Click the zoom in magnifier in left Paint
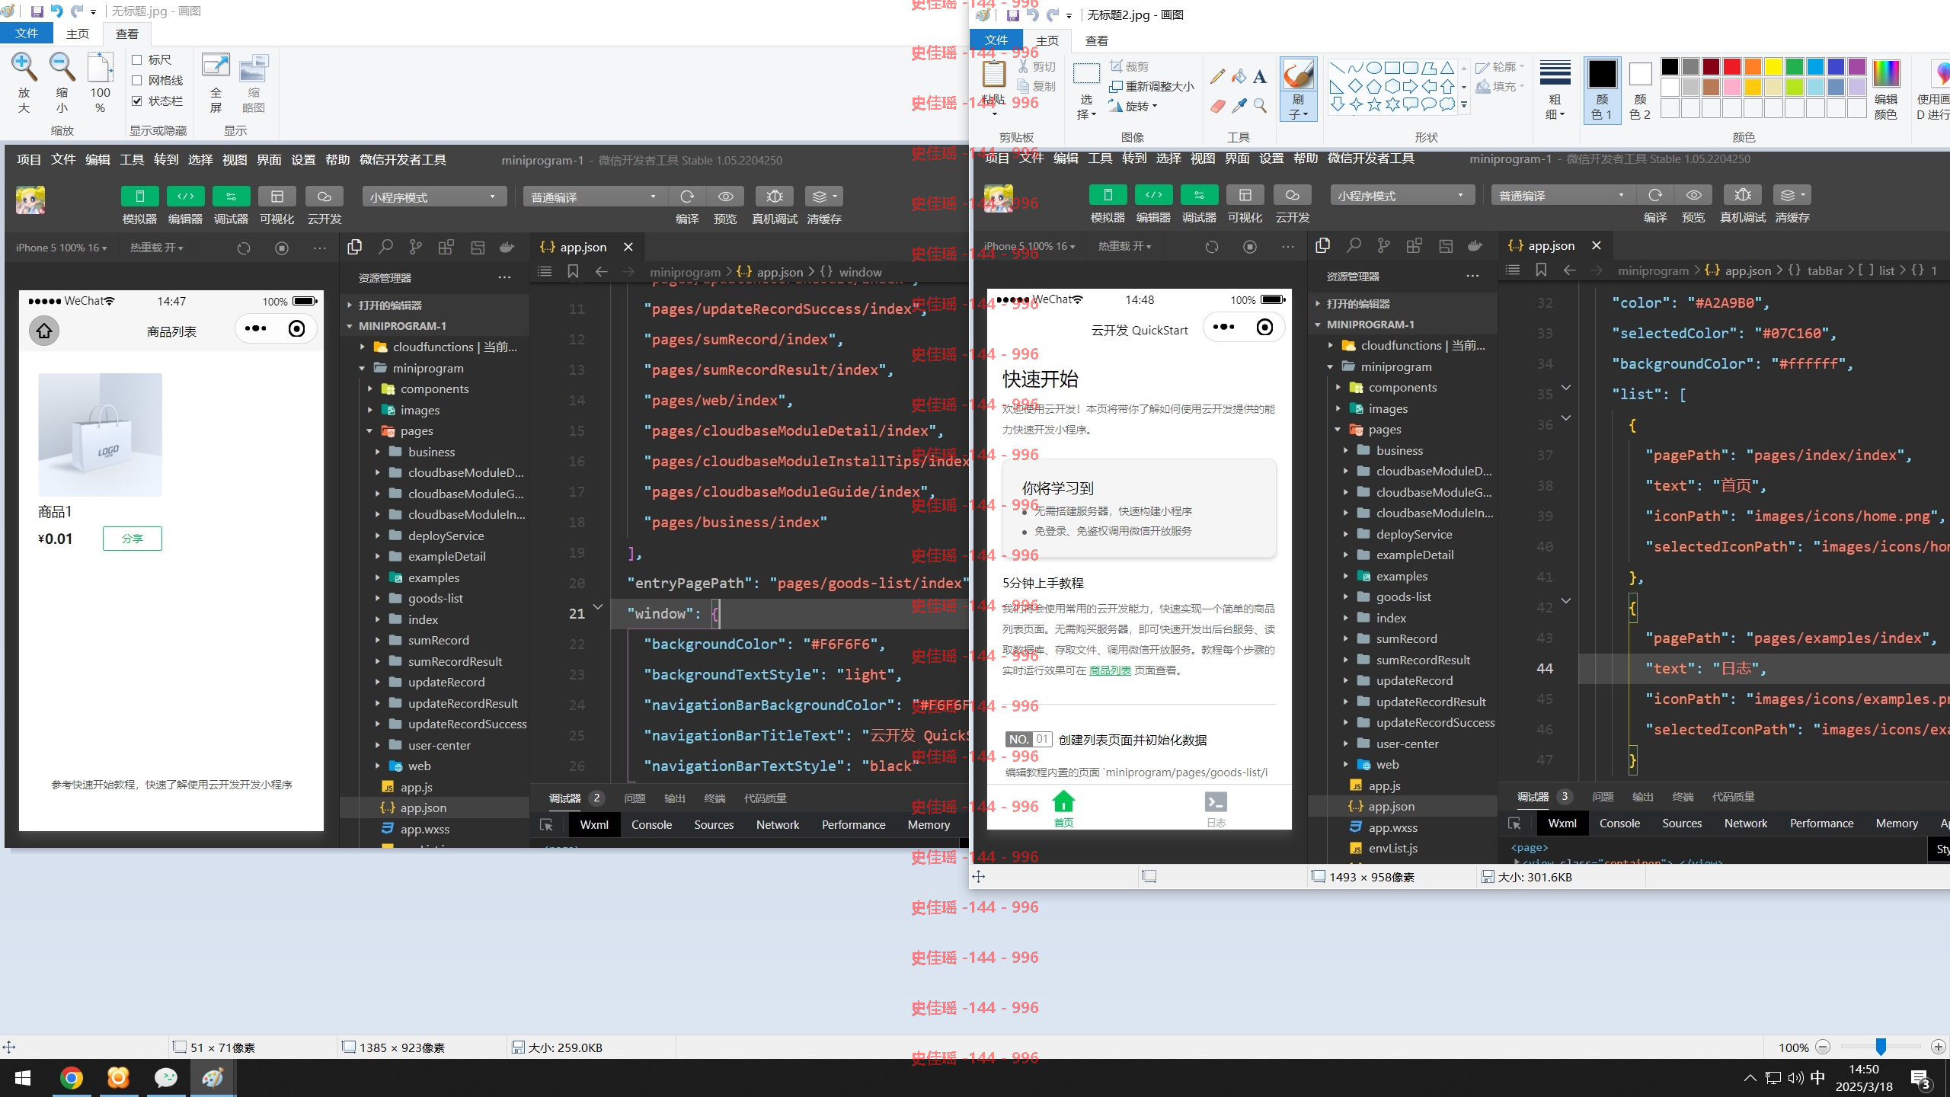The width and height of the screenshot is (1950, 1097). click(24, 67)
